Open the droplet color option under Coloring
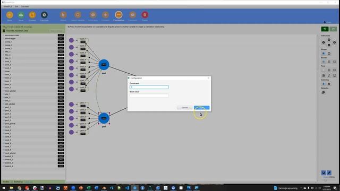 pyautogui.click(x=329, y=84)
